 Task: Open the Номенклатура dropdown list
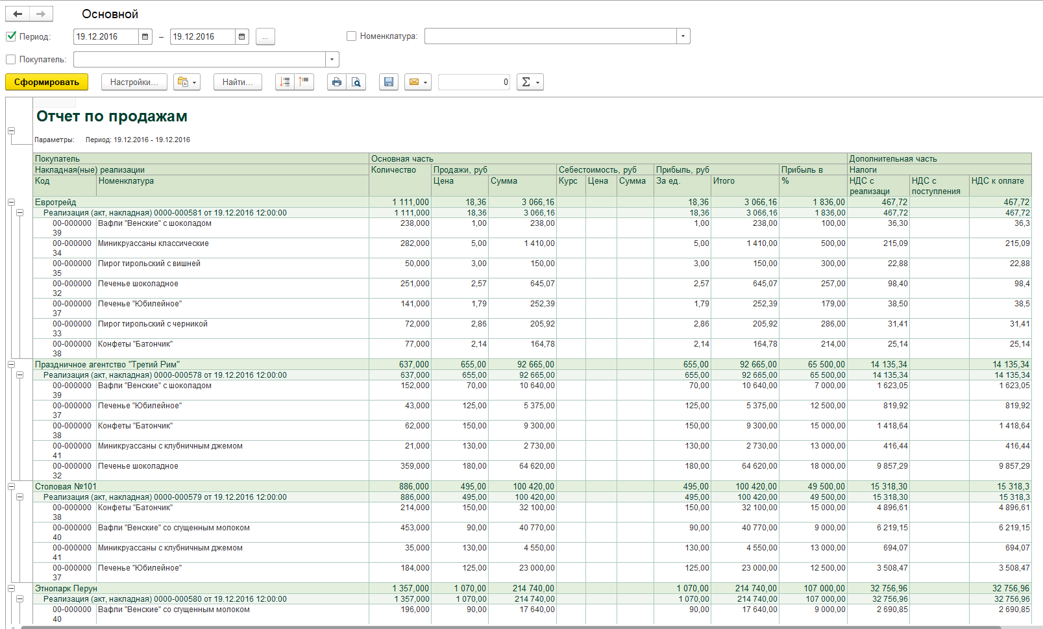[x=683, y=36]
